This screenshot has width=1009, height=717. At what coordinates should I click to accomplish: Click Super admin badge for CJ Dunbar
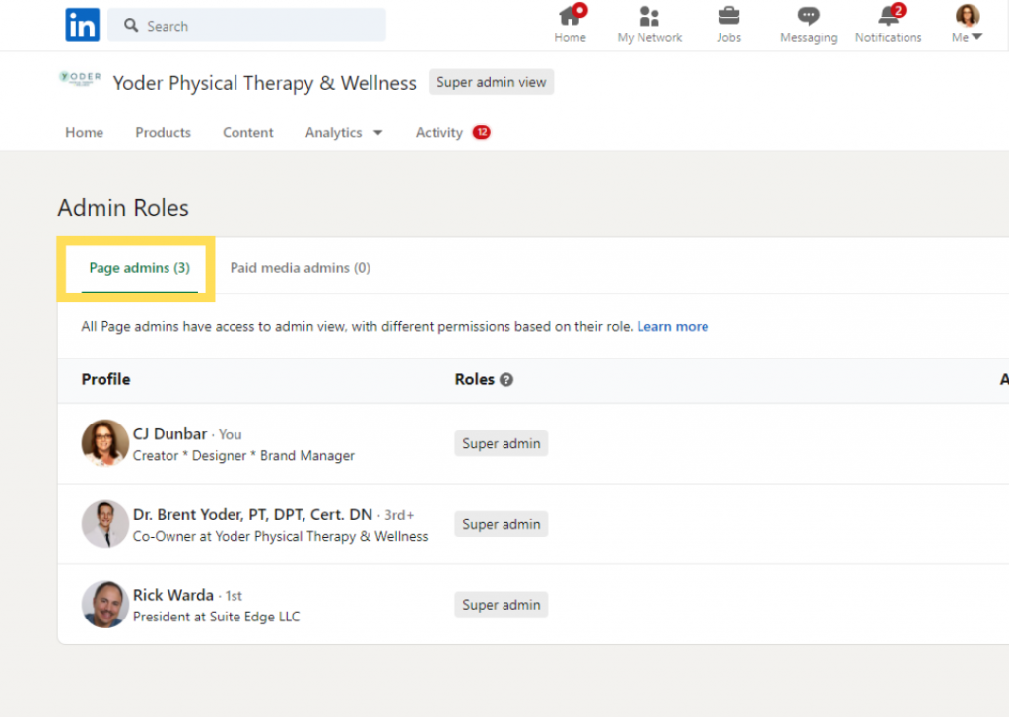pyautogui.click(x=502, y=444)
